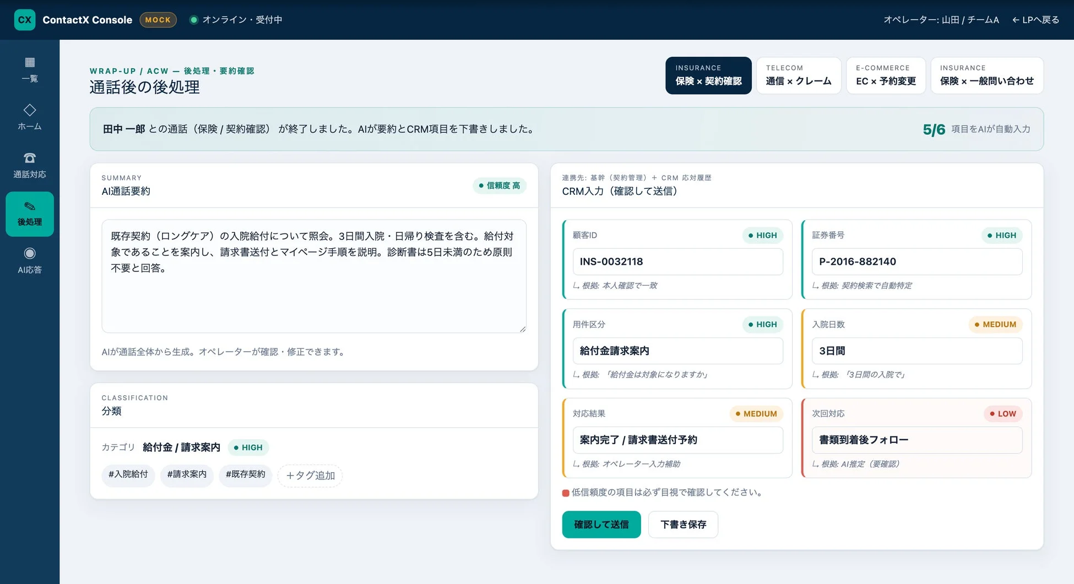Click the 用件区分 field 給付金請求案内

tap(678, 351)
